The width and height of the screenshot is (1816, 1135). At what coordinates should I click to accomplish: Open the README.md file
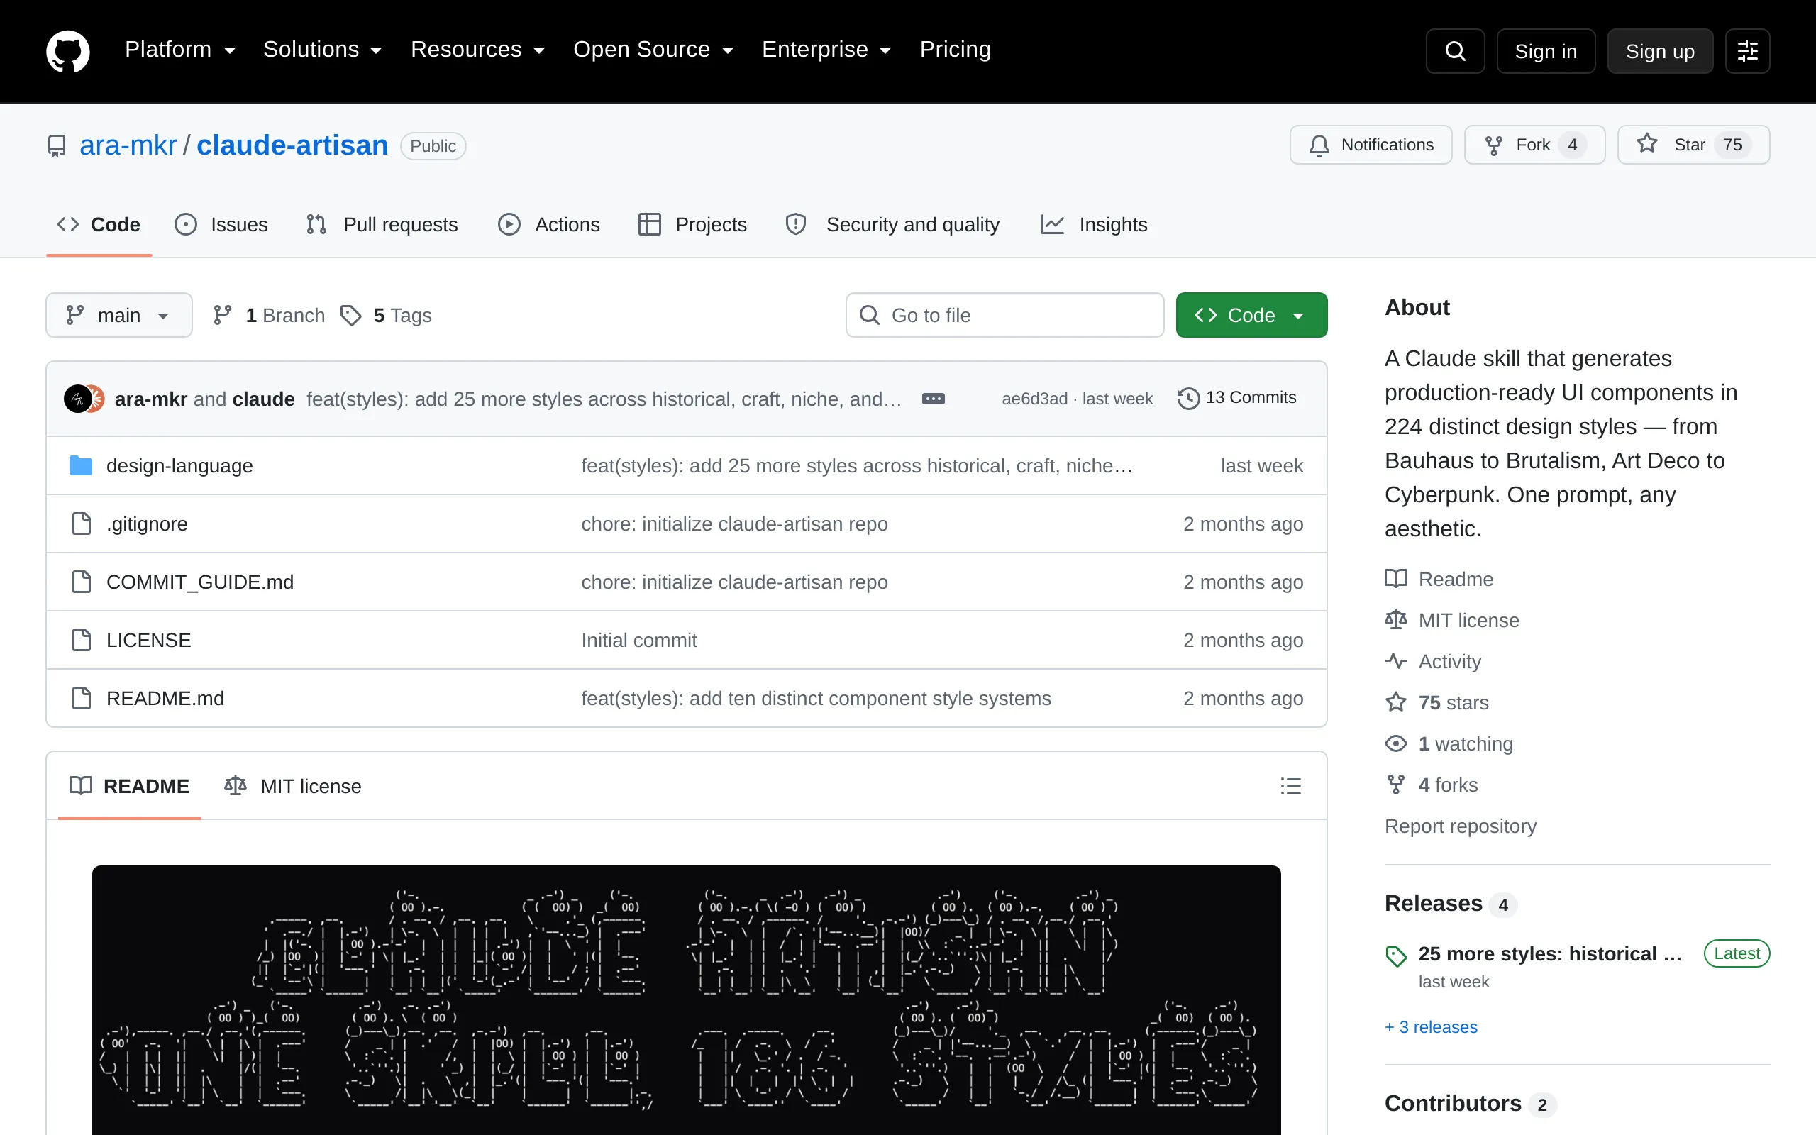165,698
